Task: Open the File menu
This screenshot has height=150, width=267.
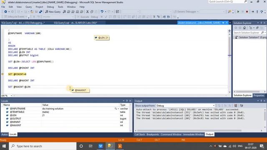Action: click(3, 7)
